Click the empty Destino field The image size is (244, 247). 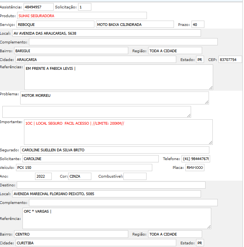click(x=111, y=185)
